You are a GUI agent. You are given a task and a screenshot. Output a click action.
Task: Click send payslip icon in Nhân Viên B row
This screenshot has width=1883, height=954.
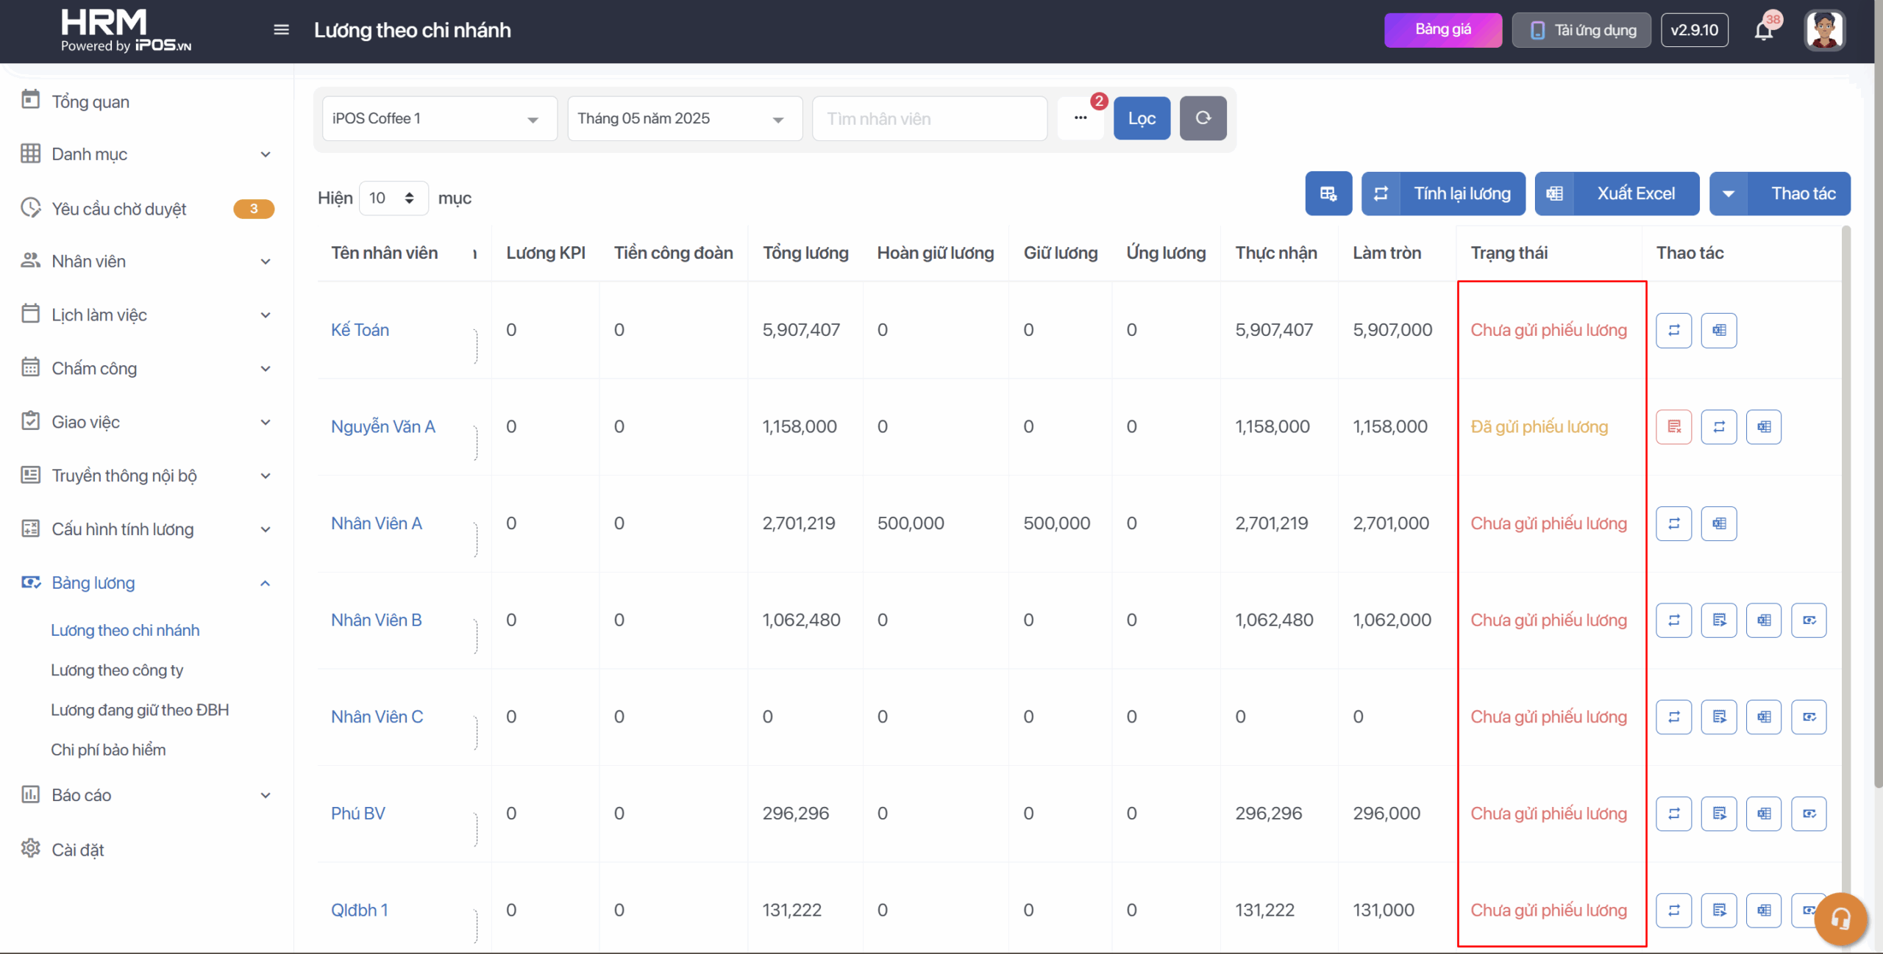tap(1718, 620)
